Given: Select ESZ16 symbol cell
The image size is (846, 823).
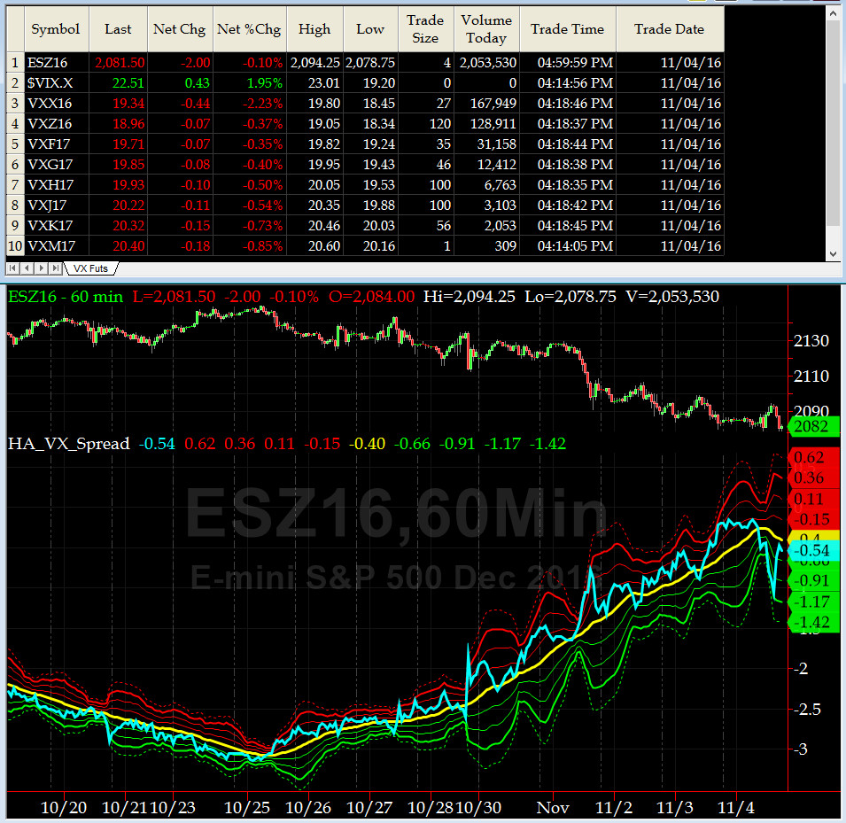Looking at the screenshot, I should coord(57,63).
